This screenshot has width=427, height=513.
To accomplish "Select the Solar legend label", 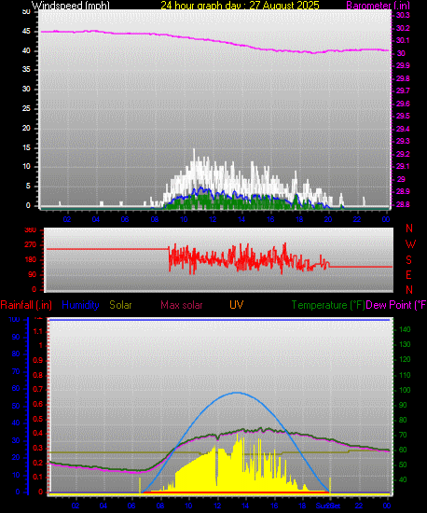I will [x=120, y=305].
